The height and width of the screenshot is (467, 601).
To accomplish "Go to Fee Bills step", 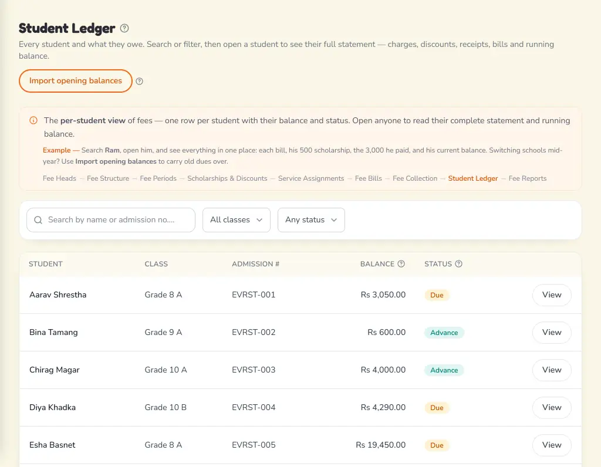I will pyautogui.click(x=369, y=178).
